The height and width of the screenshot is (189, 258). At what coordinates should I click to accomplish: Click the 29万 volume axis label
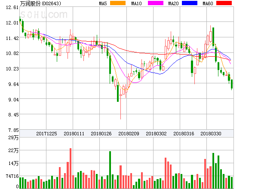[13, 137]
